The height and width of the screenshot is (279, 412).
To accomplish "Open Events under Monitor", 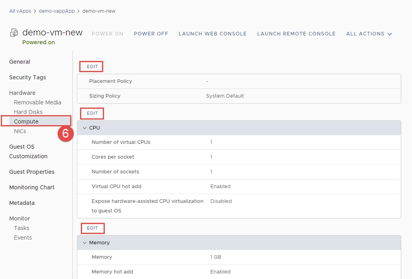I will click(x=23, y=238).
